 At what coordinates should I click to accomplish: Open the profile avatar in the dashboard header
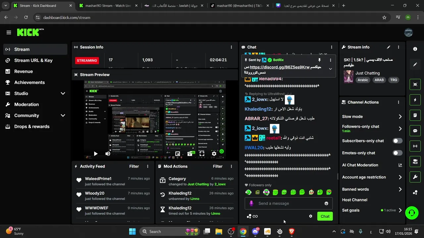[x=408, y=32]
